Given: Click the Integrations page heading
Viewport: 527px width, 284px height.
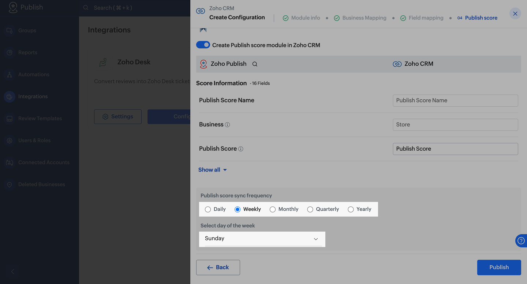Looking at the screenshot, I should (x=109, y=30).
